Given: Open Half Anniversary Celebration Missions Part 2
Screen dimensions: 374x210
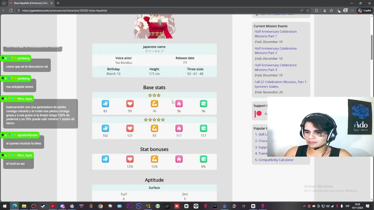Looking at the screenshot, I should click(276, 51).
